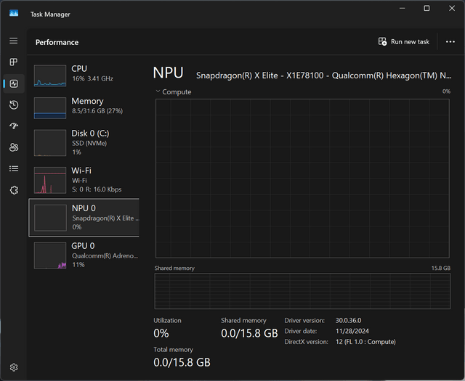The image size is (465, 381).
Task: Minimize the Task Manager window
Action: (x=402, y=8)
